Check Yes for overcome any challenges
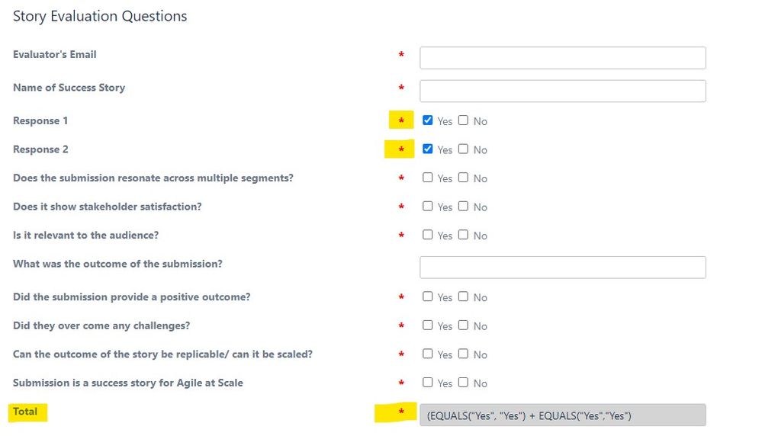 [428, 325]
